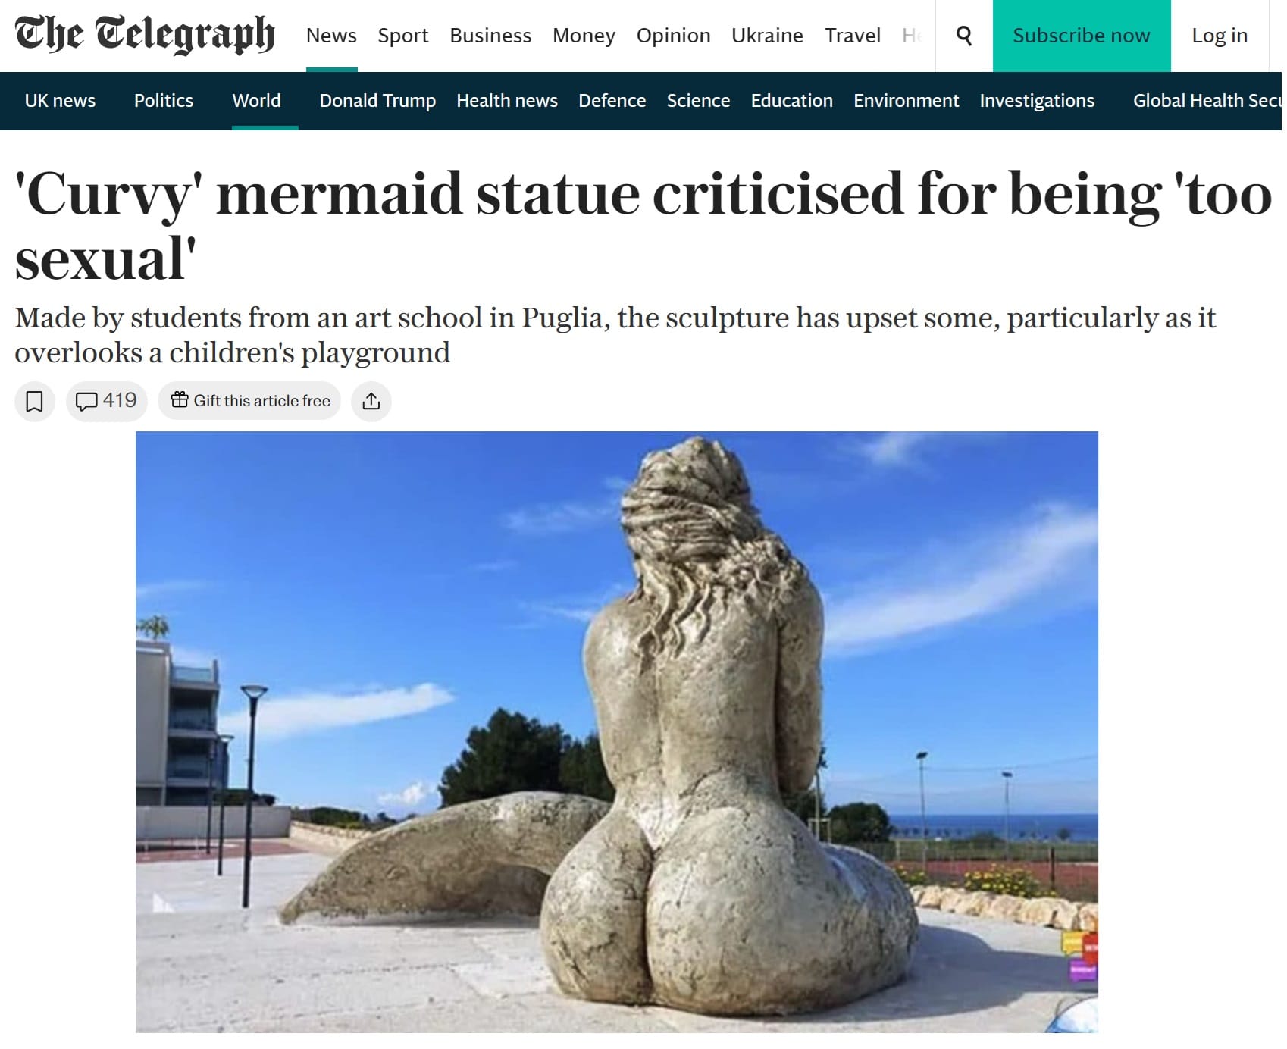Open the Investigations section link
Viewport: 1287px width, 1049px height.
(1037, 101)
